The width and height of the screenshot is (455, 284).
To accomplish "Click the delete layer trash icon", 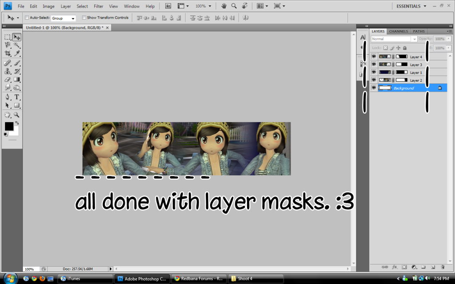I will point(443,267).
